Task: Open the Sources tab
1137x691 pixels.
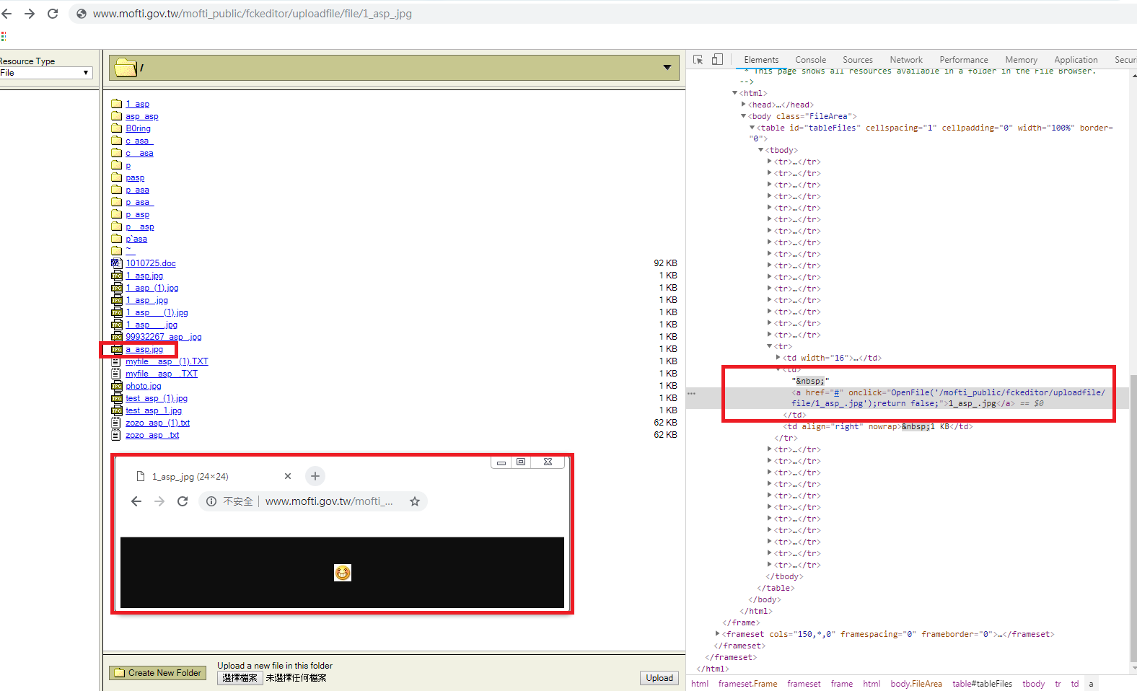Action: (857, 60)
